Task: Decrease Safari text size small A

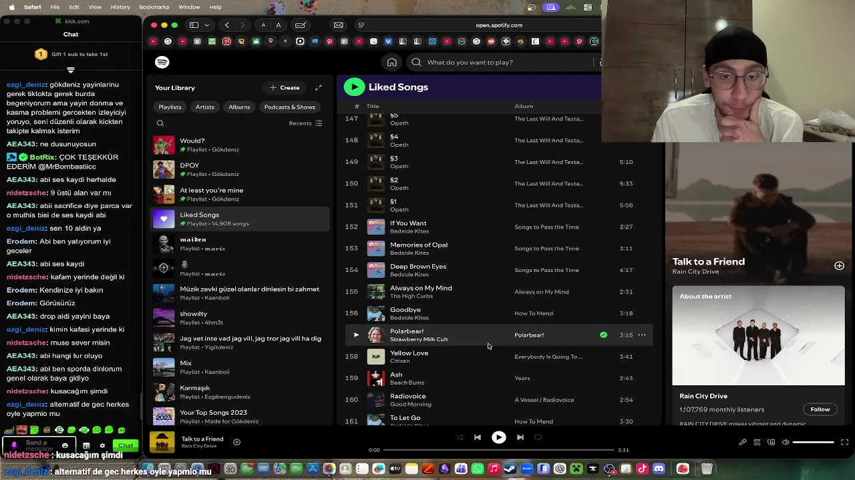Action: pyautogui.click(x=263, y=25)
